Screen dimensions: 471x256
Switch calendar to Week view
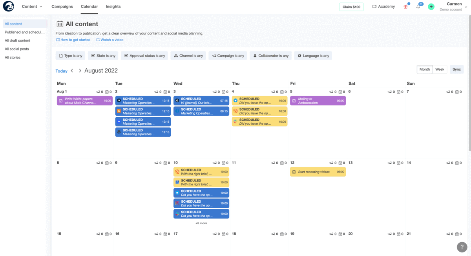(440, 69)
